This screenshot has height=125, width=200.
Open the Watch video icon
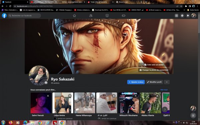[x=107, y=16]
